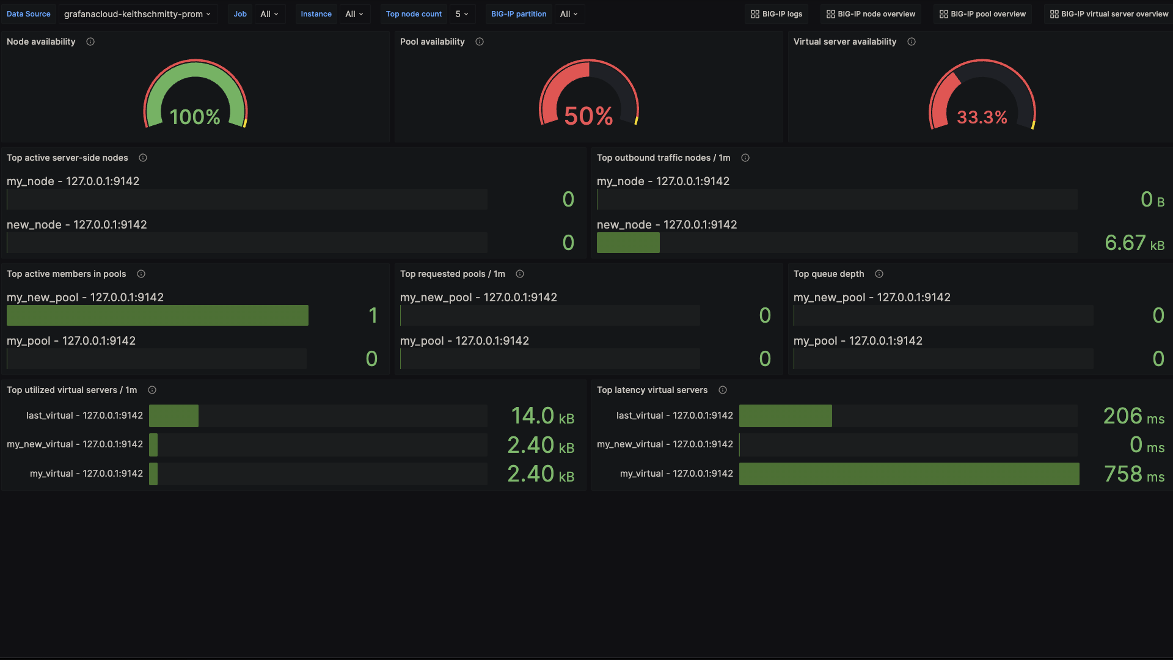The image size is (1173, 660).
Task: Click the info icon on Top active server-side nodes
Action: point(143,158)
